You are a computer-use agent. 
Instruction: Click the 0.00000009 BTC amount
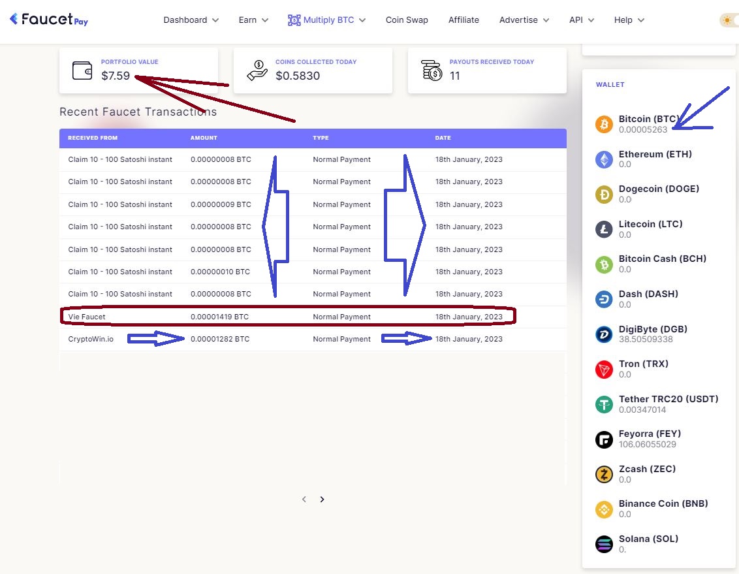[221, 204]
